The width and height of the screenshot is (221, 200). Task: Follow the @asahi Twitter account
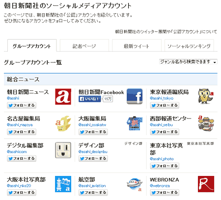coord(22,105)
